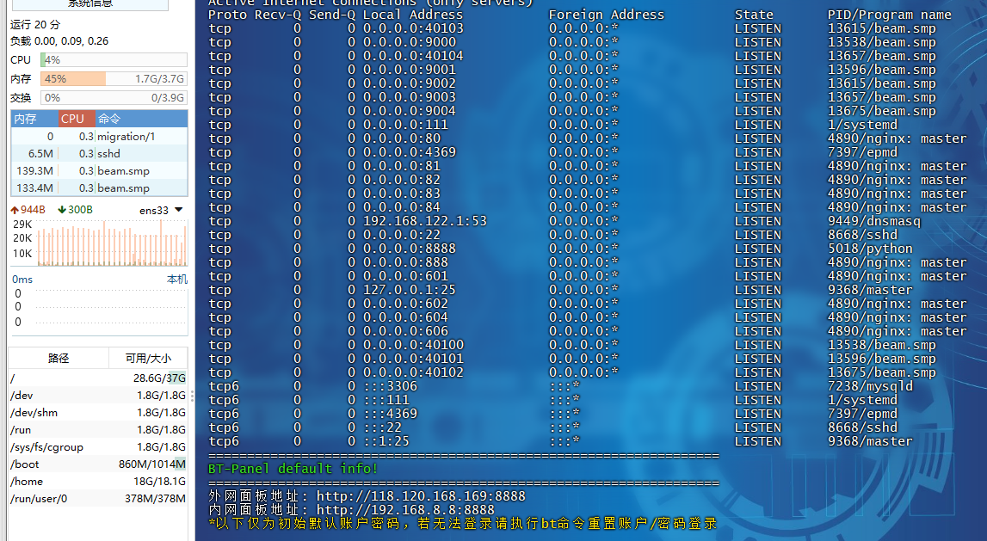Click the external panel URL http://118.120.168.169:8888

(x=421, y=495)
